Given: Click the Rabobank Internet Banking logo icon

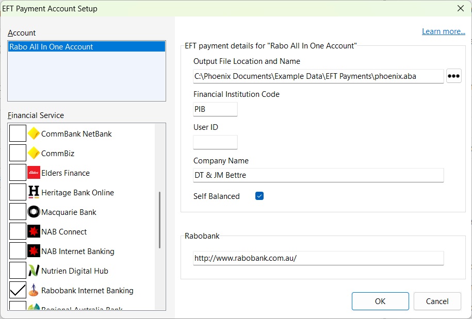Looking at the screenshot, I should (x=34, y=291).
